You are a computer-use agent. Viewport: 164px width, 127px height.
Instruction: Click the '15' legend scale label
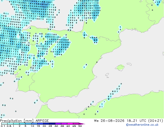point(38,126)
